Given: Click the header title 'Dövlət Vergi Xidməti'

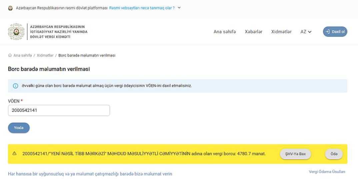Looking at the screenshot, I should (x=59, y=32).
